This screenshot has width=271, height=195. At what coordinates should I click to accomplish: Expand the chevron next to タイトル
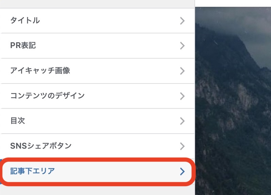(x=182, y=21)
